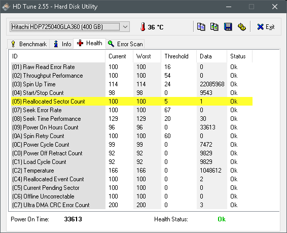Click the Exit button
Viewport: 287px width, 233px height.
266,27
